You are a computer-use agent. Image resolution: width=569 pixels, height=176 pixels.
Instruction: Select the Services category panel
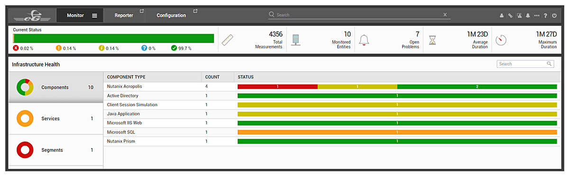56,119
